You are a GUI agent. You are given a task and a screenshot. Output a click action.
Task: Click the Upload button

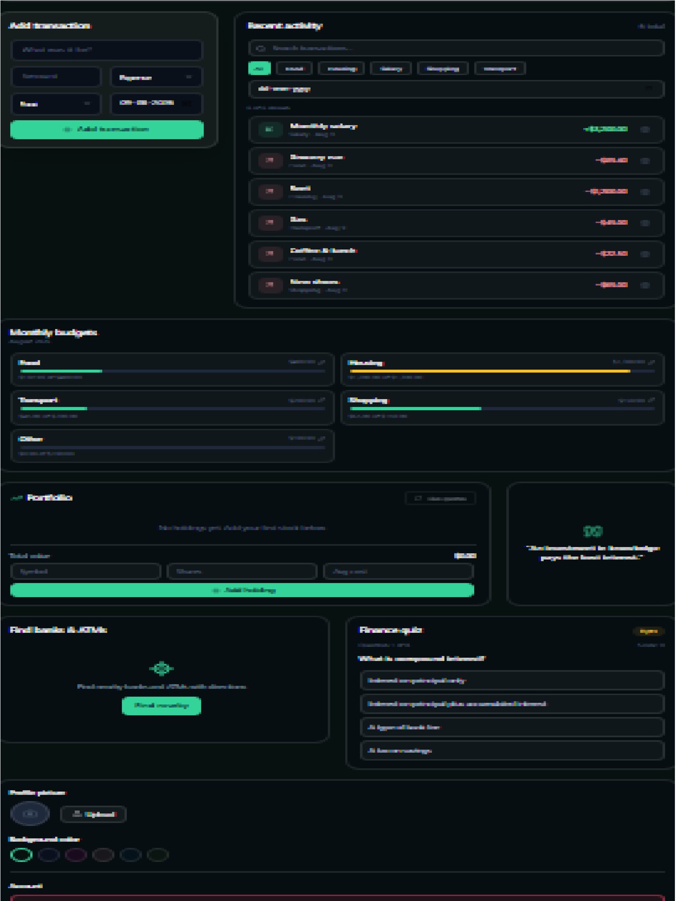coord(93,814)
